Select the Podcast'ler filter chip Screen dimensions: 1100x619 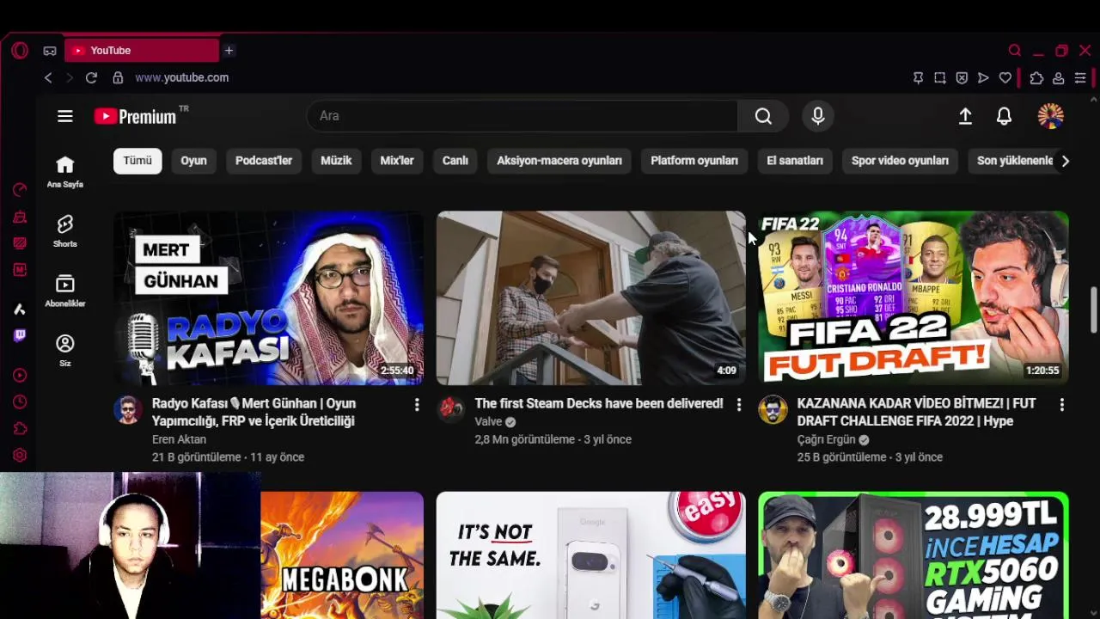tap(264, 161)
